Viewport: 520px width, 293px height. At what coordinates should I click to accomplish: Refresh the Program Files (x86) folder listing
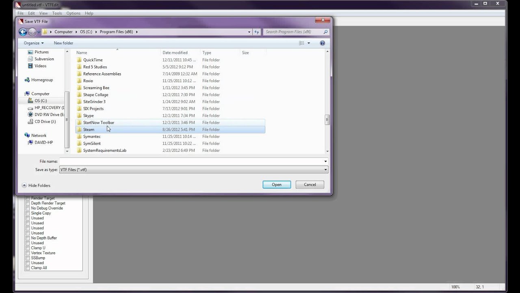point(257,32)
